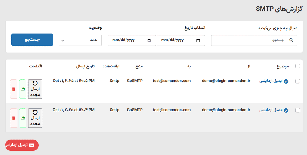The image size is (307, 155).
Task: Click the green forward icon in first row
Action: point(22,89)
